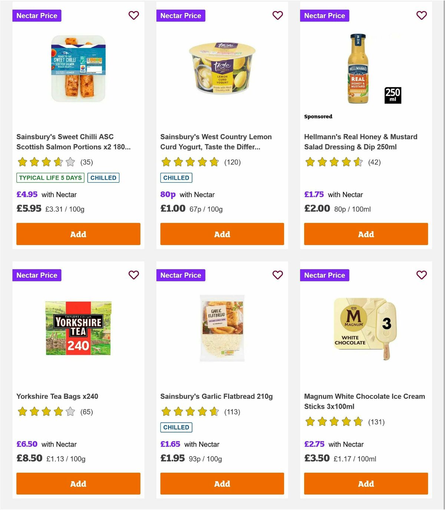The height and width of the screenshot is (510, 445).
Task: Click the Sponsored label on Hellmann's card
Action: point(318,116)
